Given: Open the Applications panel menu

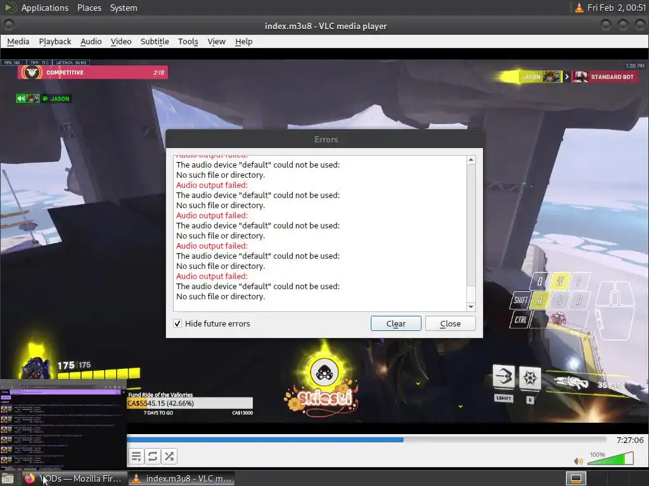Looking at the screenshot, I should coord(45,8).
